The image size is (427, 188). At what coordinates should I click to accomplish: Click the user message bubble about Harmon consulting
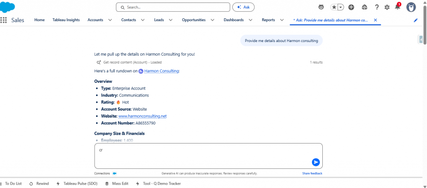[281, 41]
